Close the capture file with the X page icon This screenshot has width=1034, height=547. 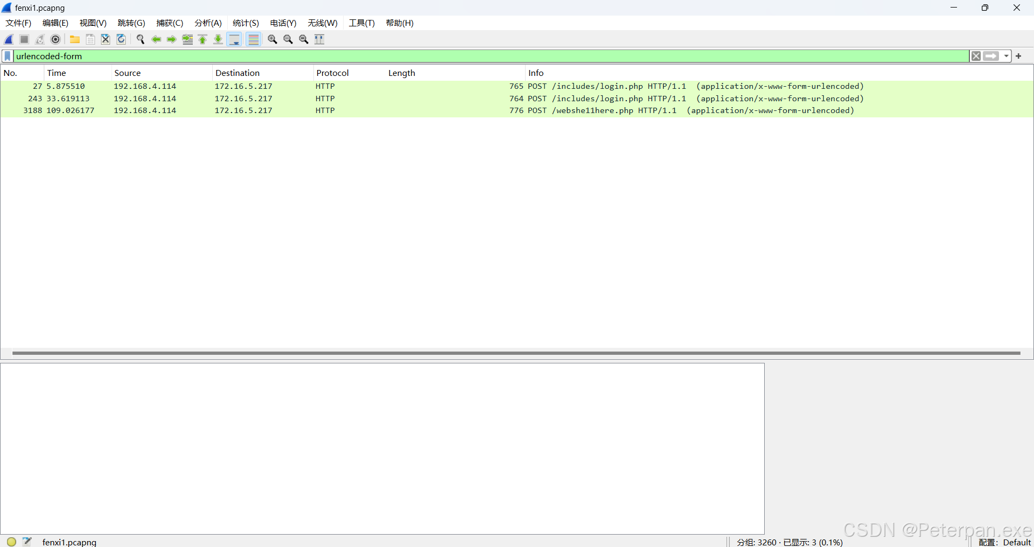tap(106, 39)
